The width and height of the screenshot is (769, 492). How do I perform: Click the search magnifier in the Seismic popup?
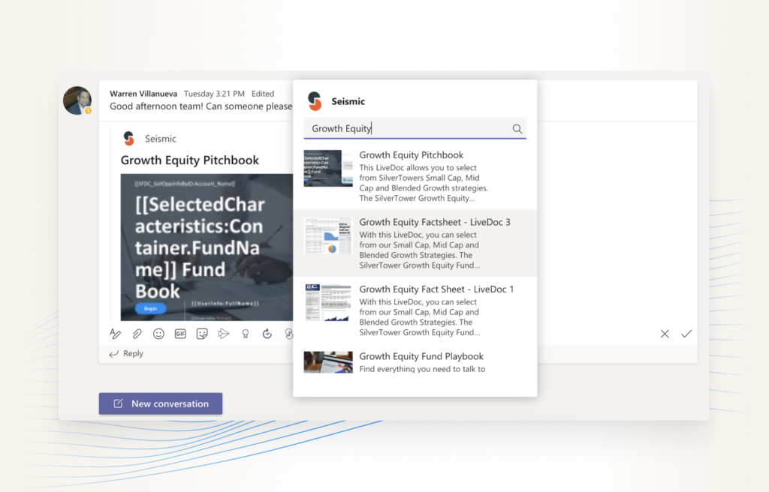517,129
